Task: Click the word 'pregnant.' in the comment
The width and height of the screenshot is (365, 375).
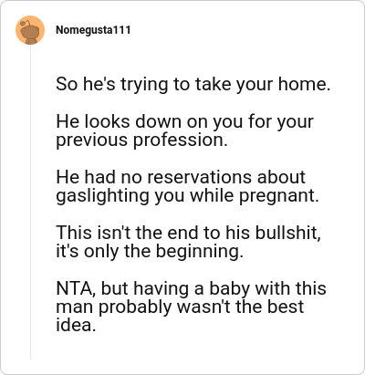Action: [x=279, y=196]
